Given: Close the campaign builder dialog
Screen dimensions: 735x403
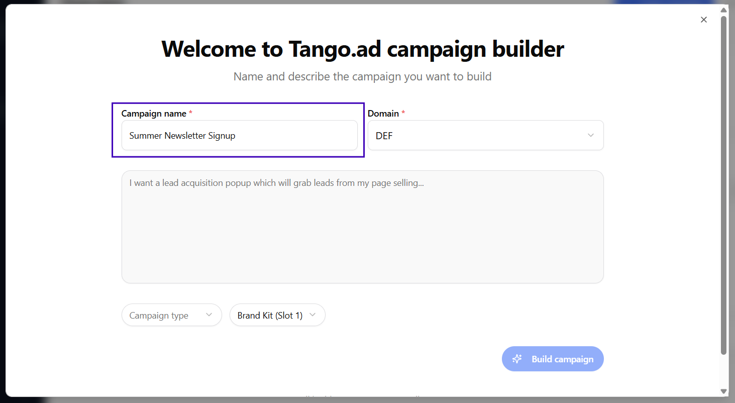Looking at the screenshot, I should pos(704,20).
